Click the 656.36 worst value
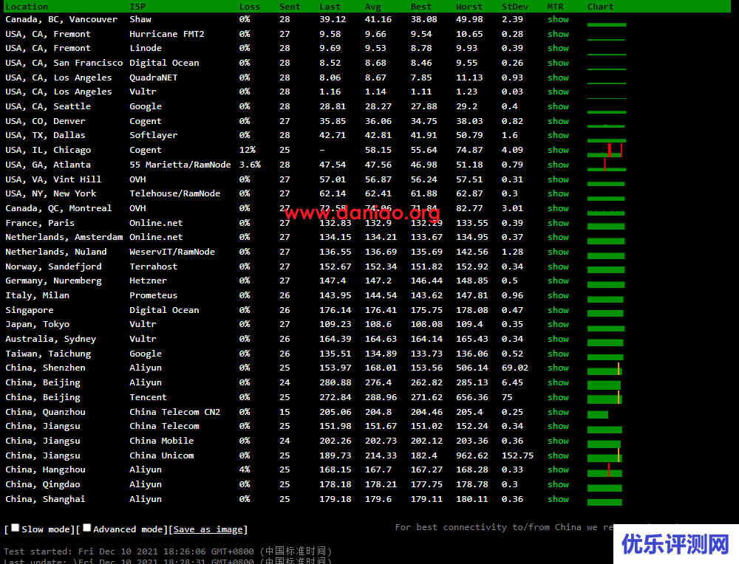The width and height of the screenshot is (739, 564). point(471,397)
